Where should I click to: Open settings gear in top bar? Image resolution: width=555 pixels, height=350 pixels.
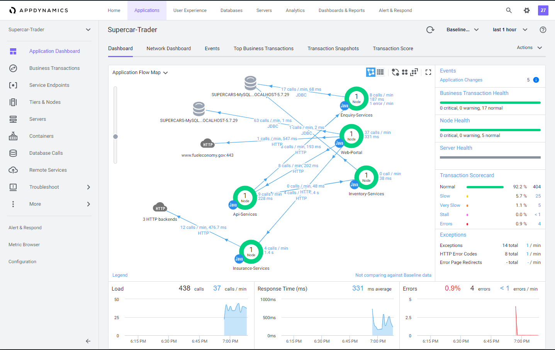coord(527,10)
